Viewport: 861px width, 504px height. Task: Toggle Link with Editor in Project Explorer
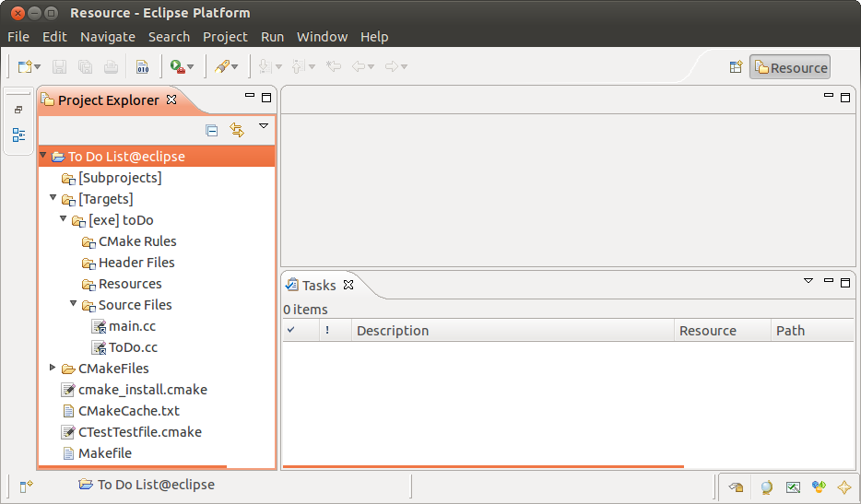click(237, 130)
